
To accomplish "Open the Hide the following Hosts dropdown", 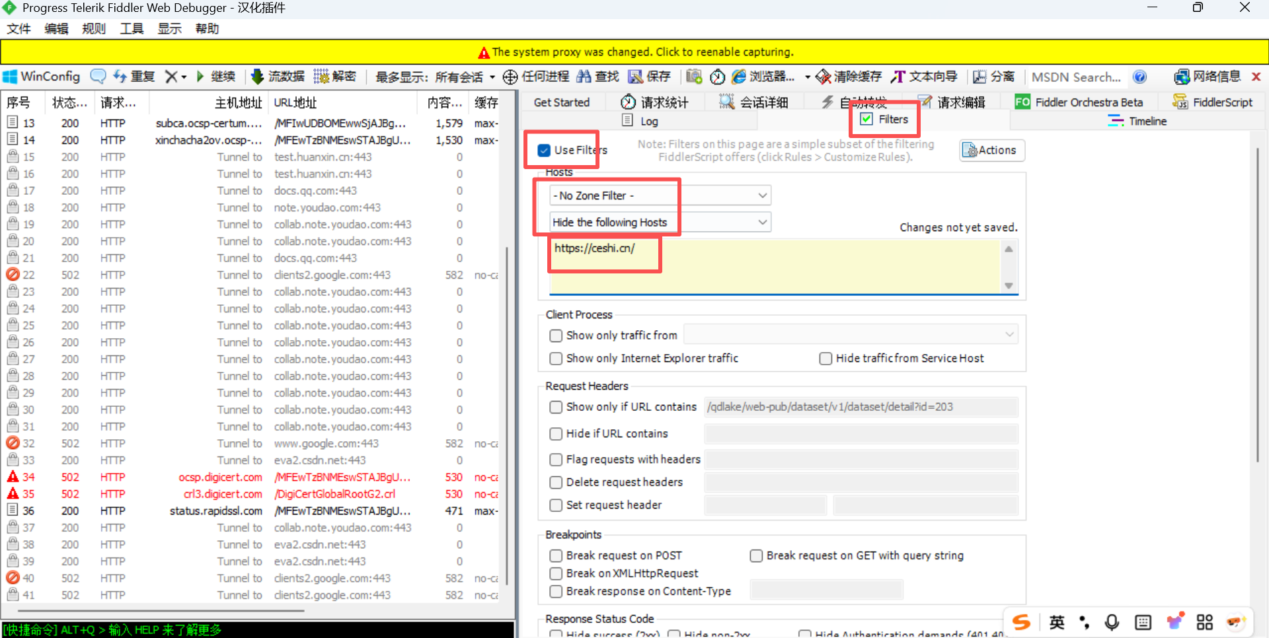I will [x=660, y=222].
